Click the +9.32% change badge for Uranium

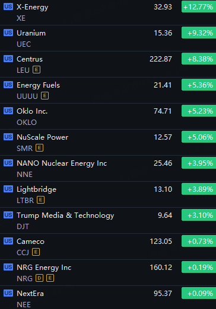click(x=199, y=33)
